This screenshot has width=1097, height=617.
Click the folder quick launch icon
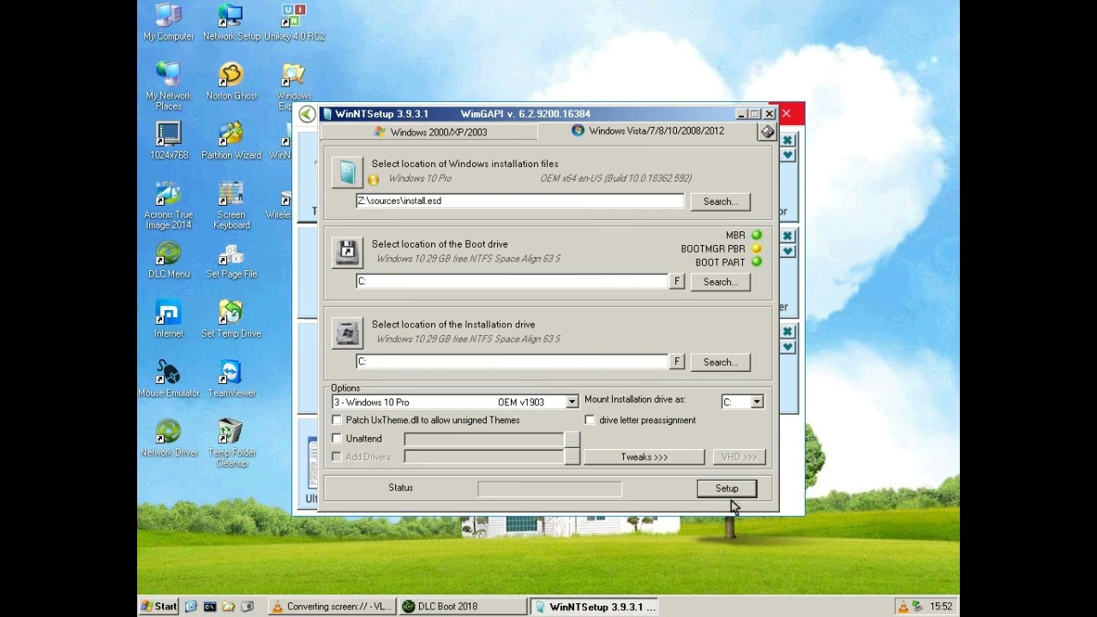(228, 607)
